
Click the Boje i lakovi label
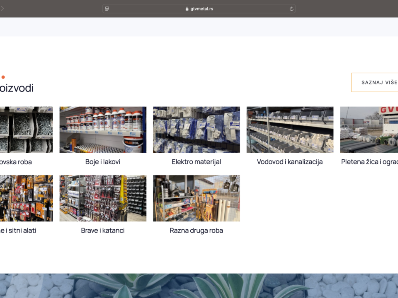coord(103,162)
